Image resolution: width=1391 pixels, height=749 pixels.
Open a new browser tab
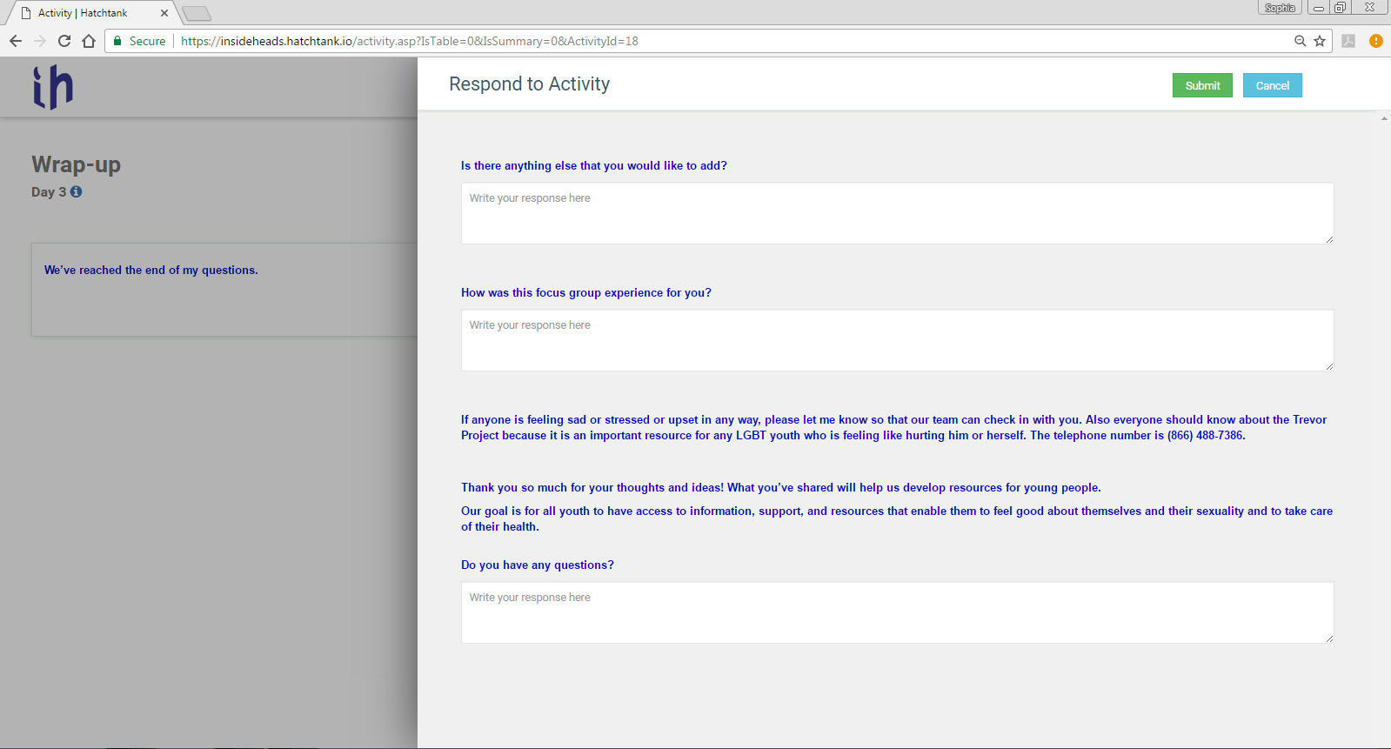pos(197,13)
